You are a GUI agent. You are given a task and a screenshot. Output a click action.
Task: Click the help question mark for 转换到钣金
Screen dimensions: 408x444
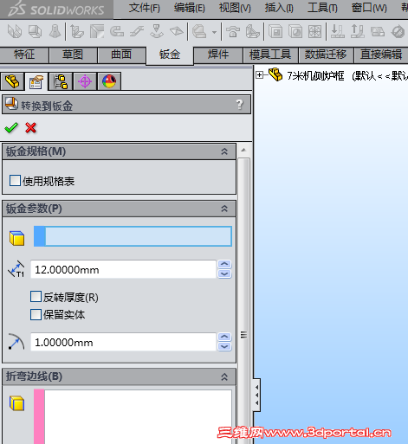(239, 104)
